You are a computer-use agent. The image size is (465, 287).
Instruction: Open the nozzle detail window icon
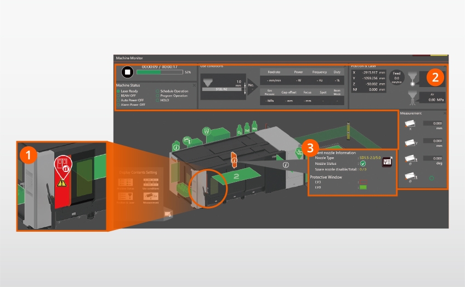pos(387,162)
